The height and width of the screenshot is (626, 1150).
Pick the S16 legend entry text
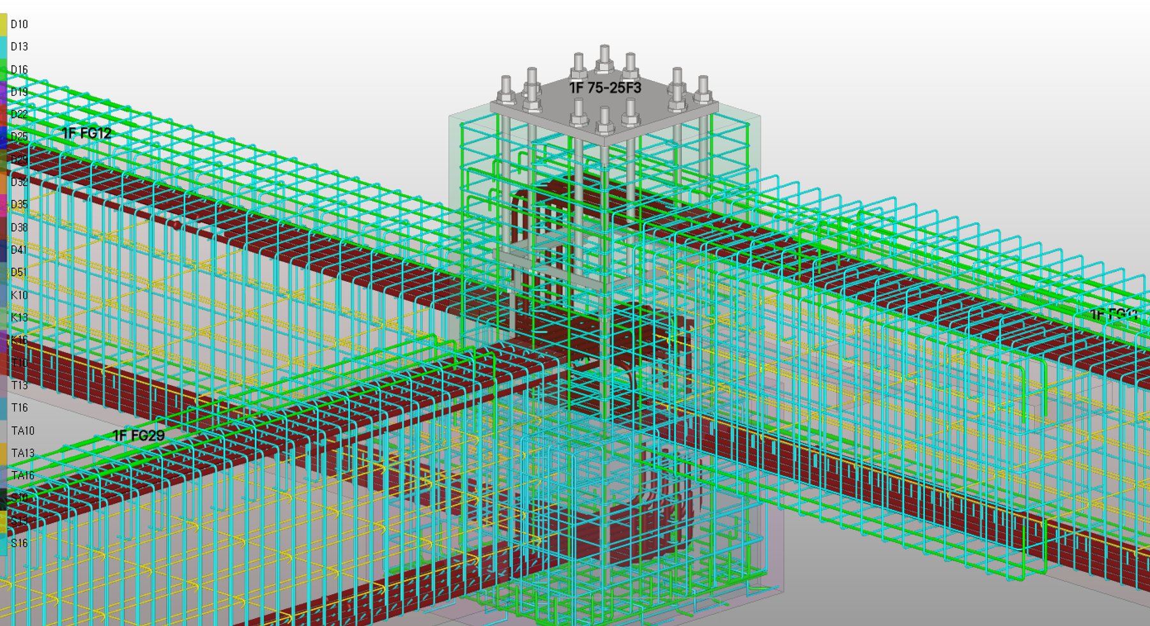coord(19,543)
